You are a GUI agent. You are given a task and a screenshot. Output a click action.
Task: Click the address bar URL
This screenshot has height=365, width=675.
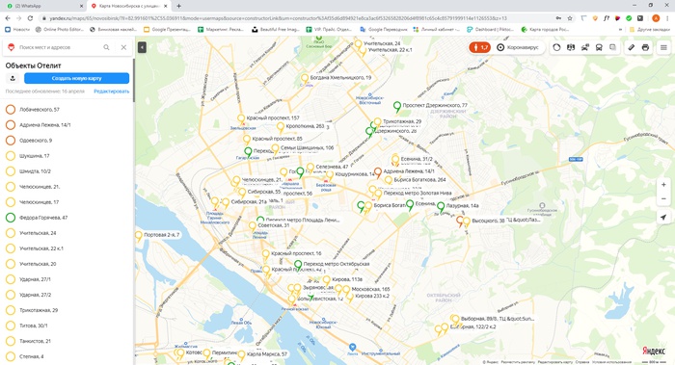click(278, 18)
